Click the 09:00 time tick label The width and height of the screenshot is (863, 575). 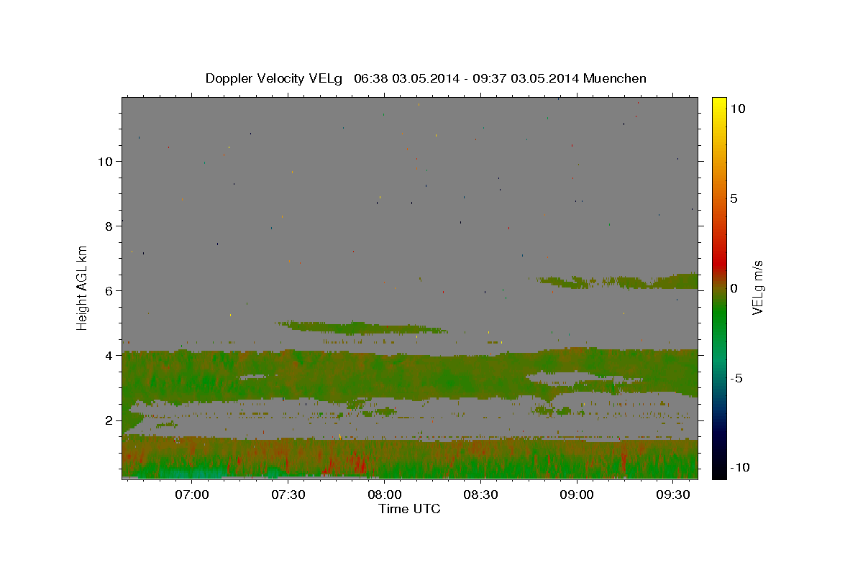[577, 494]
